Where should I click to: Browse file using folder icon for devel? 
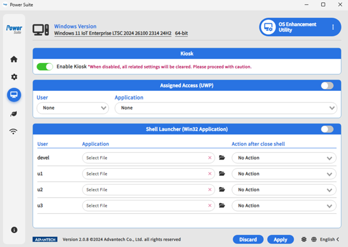222,158
